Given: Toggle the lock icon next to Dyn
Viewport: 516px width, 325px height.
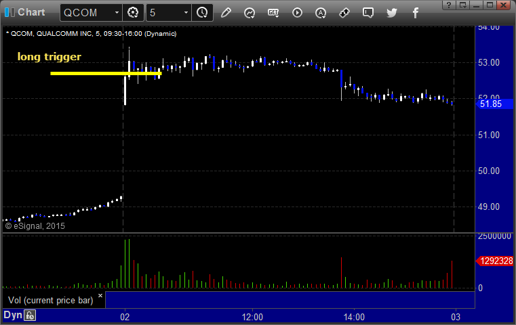Looking at the screenshot, I should coord(31,316).
